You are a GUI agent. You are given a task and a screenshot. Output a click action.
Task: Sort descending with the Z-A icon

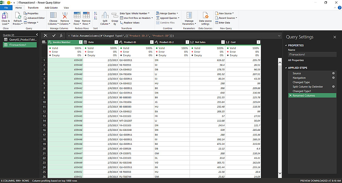pyautogui.click(x=95, y=18)
